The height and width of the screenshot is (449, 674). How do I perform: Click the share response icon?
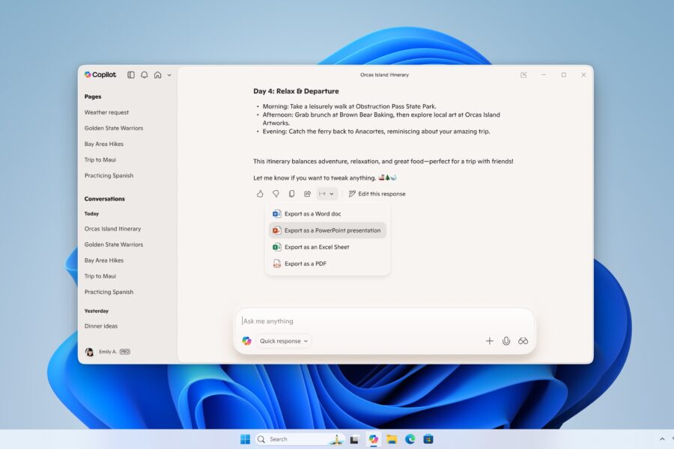point(307,194)
